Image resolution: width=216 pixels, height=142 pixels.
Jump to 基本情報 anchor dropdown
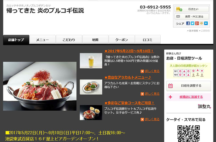[x=193, y=31]
